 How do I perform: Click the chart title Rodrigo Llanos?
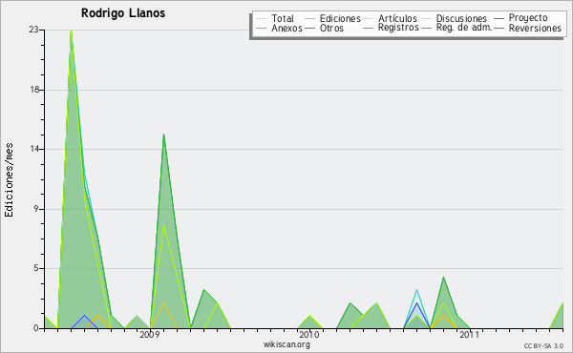pos(123,13)
